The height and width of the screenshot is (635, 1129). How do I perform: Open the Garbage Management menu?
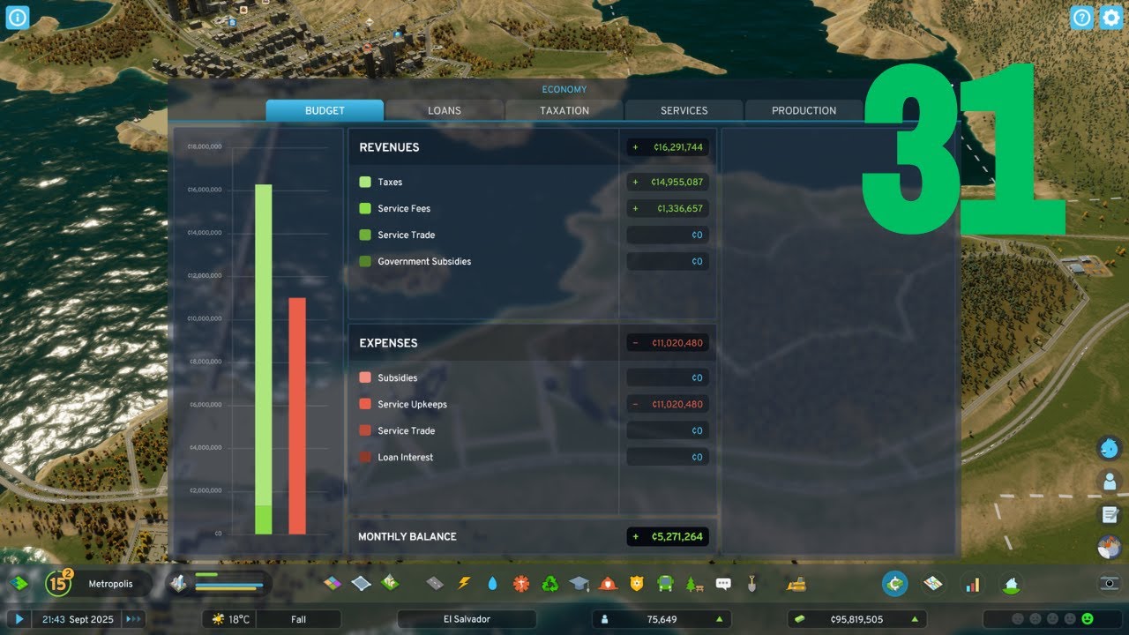point(550,583)
